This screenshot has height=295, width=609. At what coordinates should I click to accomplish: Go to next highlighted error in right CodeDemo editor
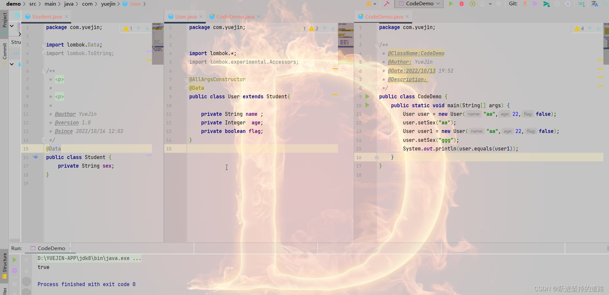(x=598, y=28)
